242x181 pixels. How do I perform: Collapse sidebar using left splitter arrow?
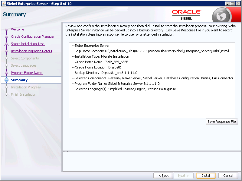coord(62,23)
